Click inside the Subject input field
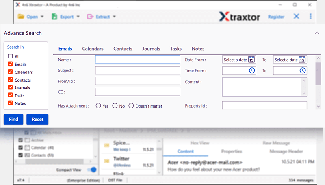Screen dimensions: 325x185 coord(137,71)
